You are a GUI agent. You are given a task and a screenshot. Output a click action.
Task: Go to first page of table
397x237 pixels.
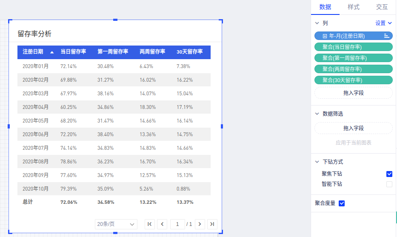[149, 224]
